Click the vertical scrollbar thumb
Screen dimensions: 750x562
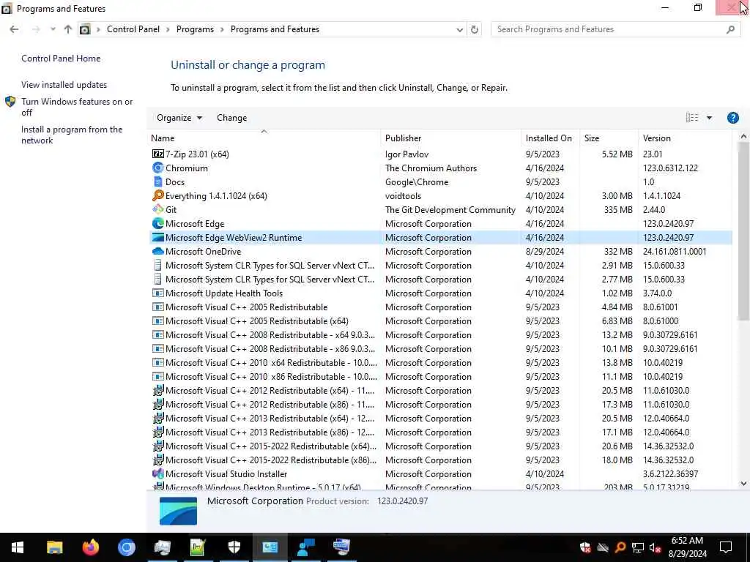point(743,231)
